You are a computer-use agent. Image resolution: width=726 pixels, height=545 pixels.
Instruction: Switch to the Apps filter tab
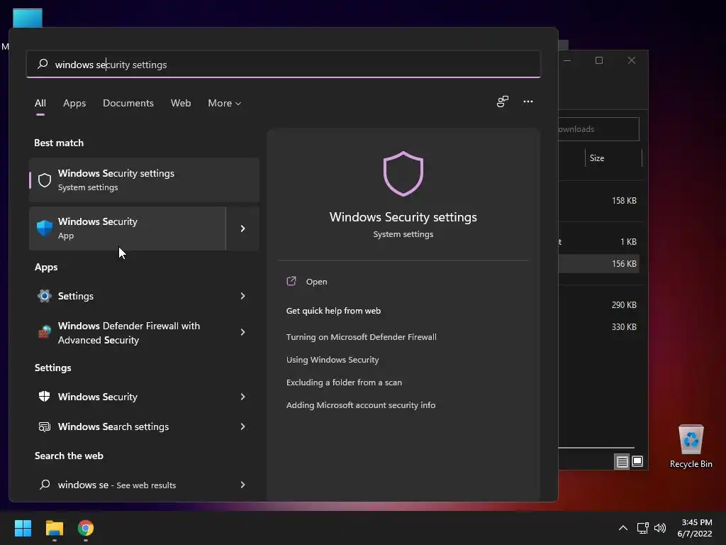click(x=74, y=103)
